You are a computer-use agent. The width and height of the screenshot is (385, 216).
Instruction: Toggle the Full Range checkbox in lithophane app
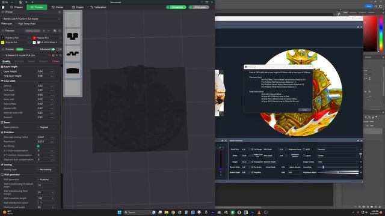tap(252, 149)
